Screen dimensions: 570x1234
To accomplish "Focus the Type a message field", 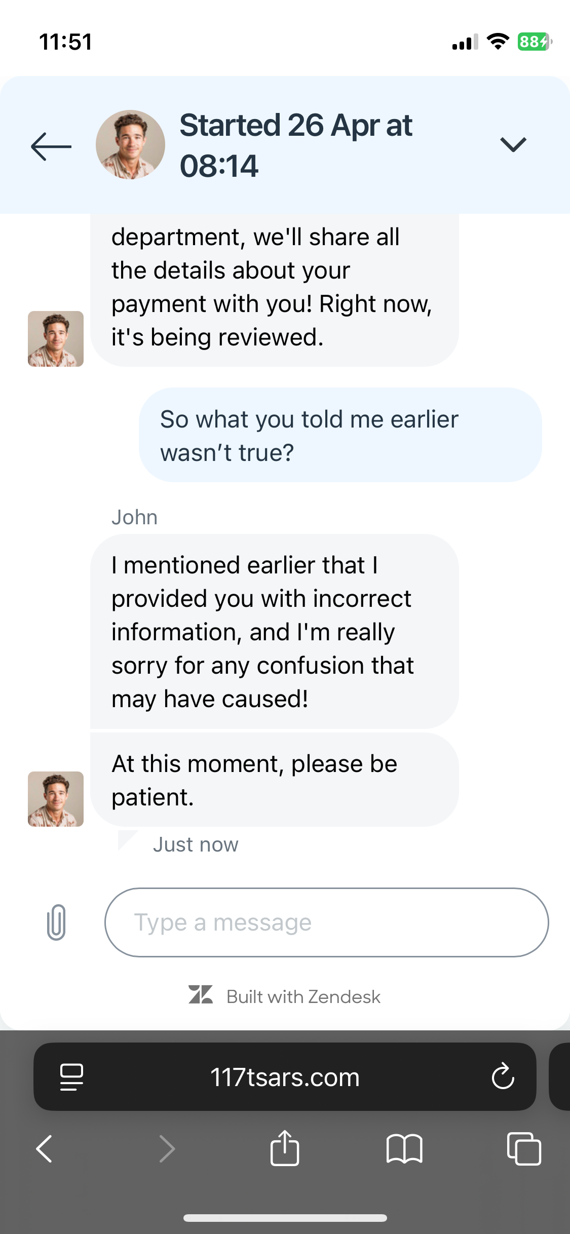I will pyautogui.click(x=326, y=922).
